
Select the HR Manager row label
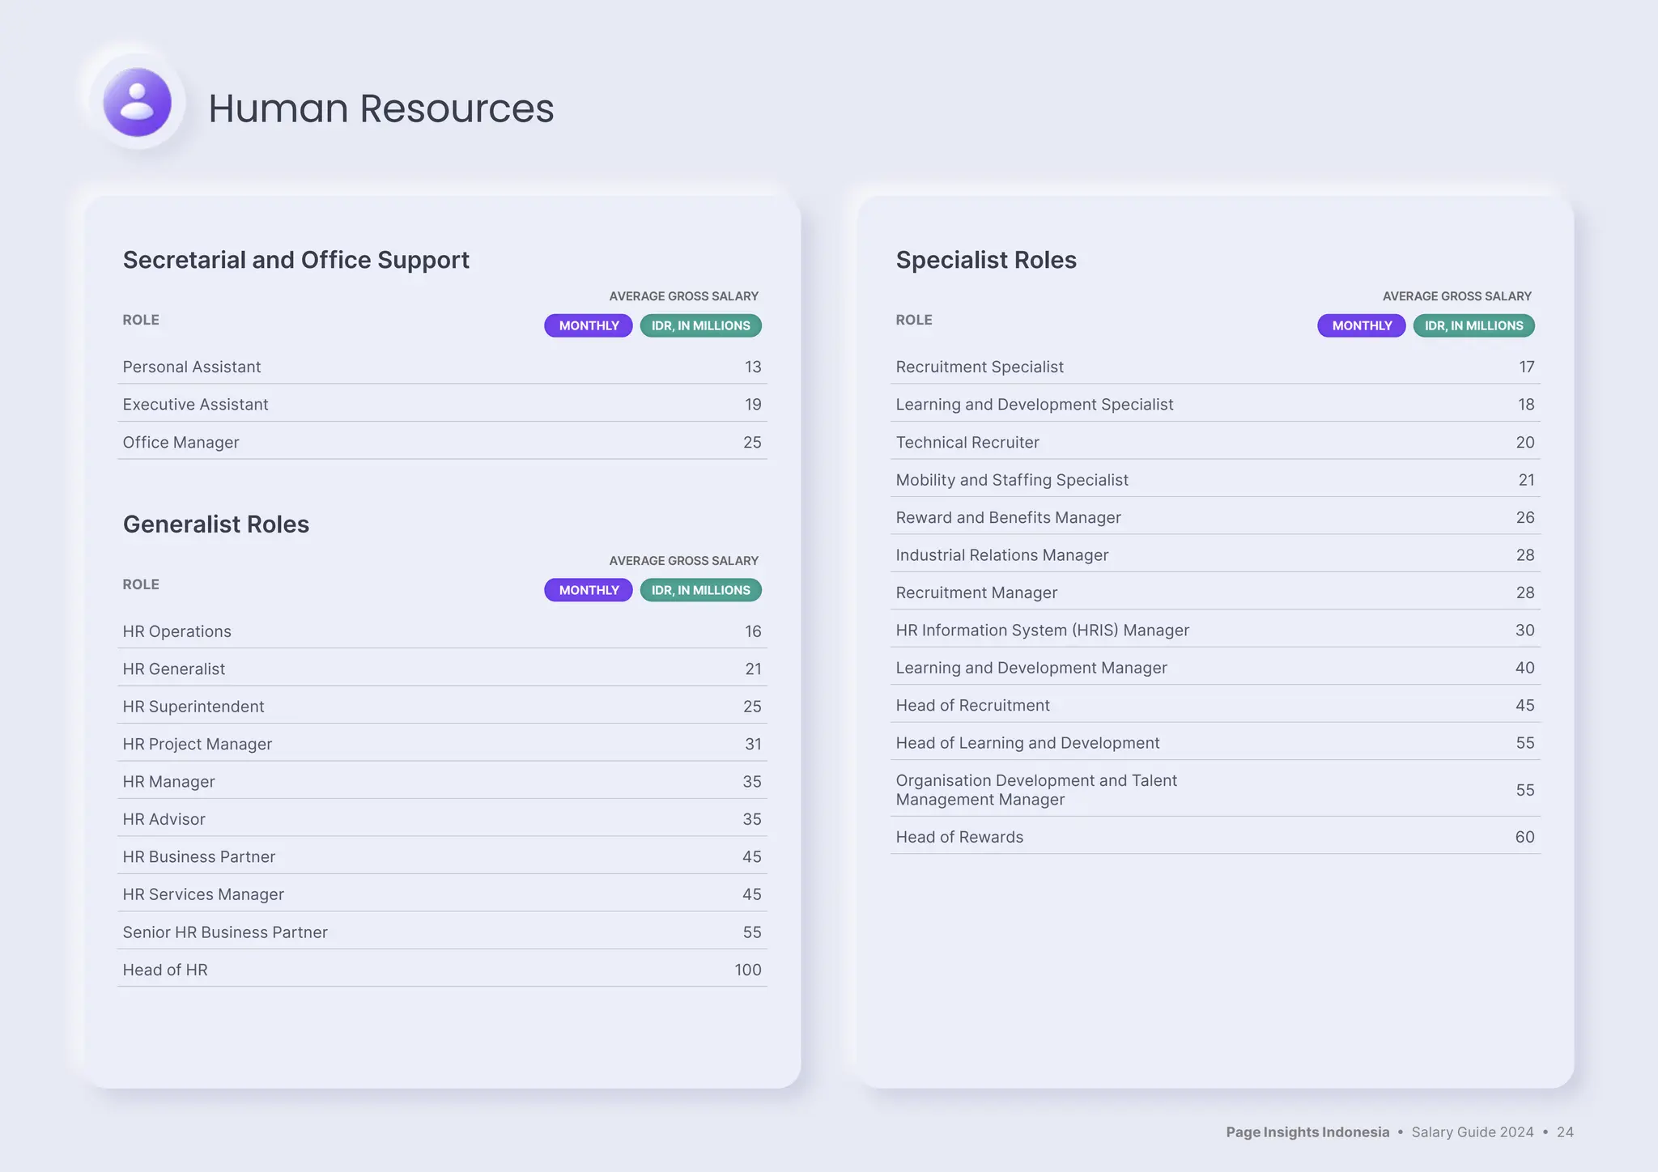pos(169,782)
